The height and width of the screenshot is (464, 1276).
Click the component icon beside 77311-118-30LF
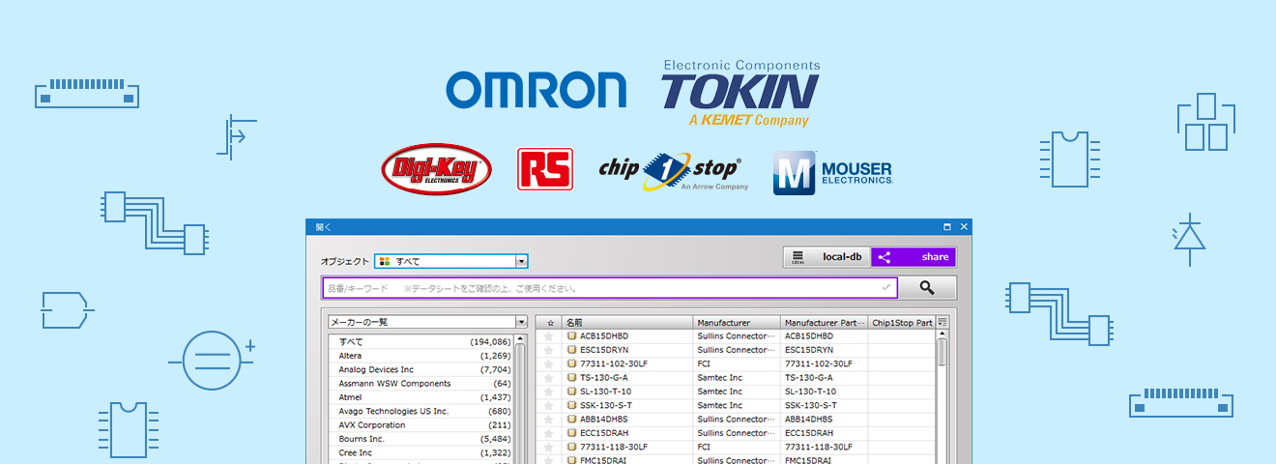[x=572, y=447]
